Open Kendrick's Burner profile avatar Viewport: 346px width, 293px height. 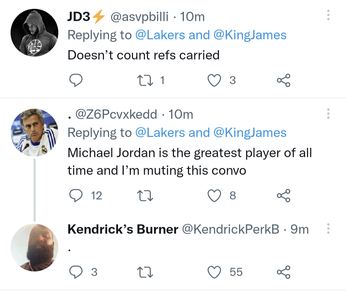[34, 248]
